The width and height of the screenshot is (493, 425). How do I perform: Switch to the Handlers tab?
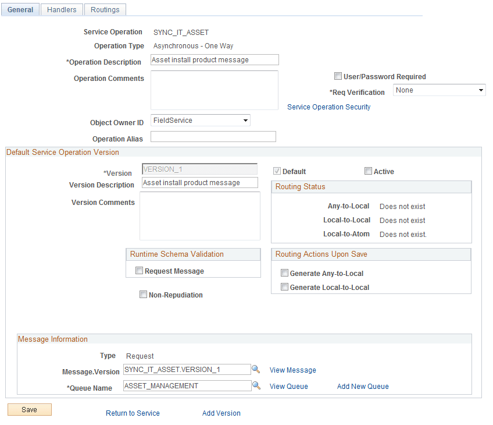pos(61,9)
